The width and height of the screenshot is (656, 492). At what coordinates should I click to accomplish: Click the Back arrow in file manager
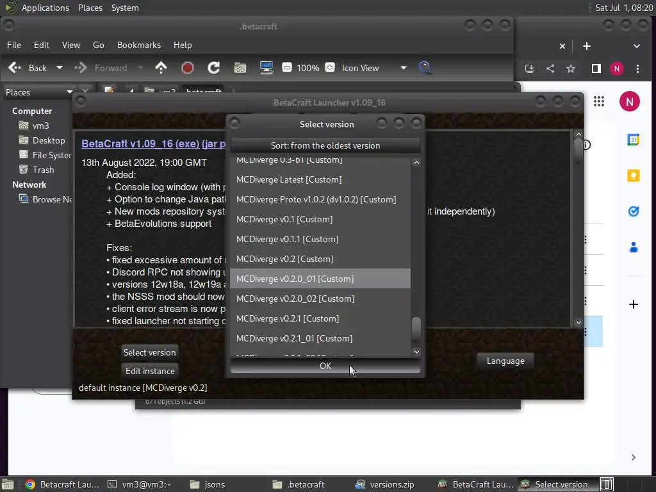click(15, 68)
